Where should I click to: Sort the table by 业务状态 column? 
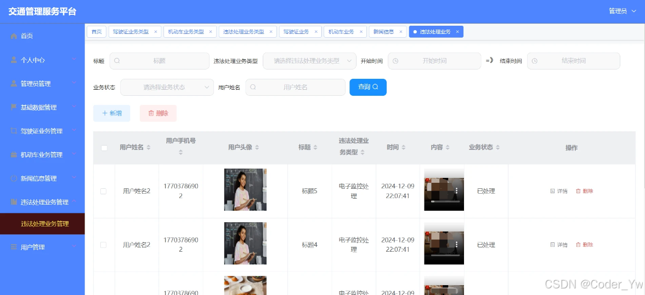498,147
